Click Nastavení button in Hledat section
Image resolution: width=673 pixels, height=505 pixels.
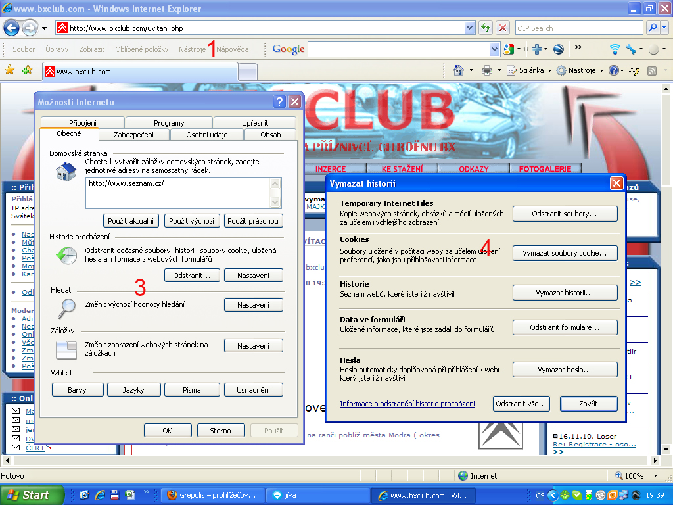[253, 305]
